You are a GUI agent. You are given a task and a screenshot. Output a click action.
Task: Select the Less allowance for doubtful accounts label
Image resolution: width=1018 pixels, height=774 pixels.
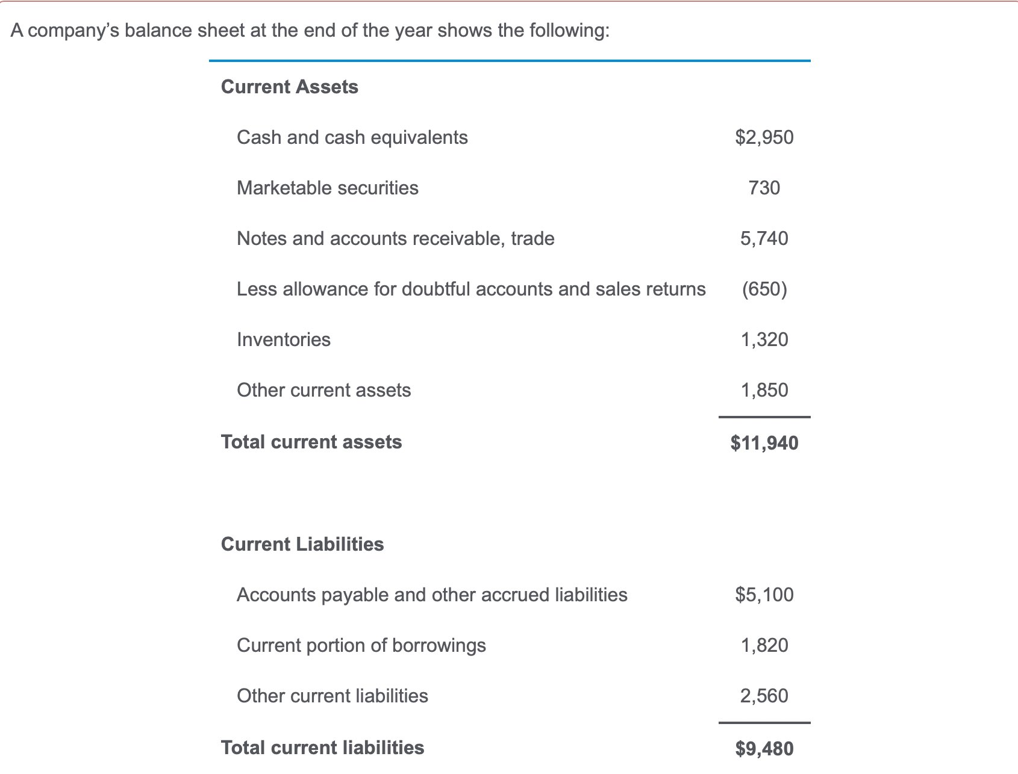click(471, 289)
